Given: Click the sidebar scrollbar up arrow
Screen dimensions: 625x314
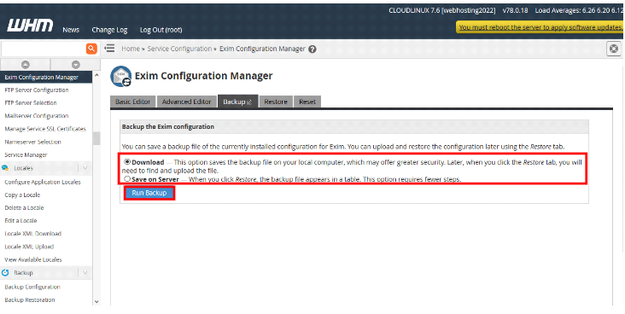Looking at the screenshot, I should (96, 75).
